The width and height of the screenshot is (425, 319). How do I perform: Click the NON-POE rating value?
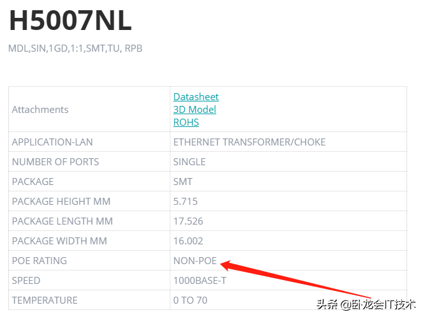click(x=195, y=260)
